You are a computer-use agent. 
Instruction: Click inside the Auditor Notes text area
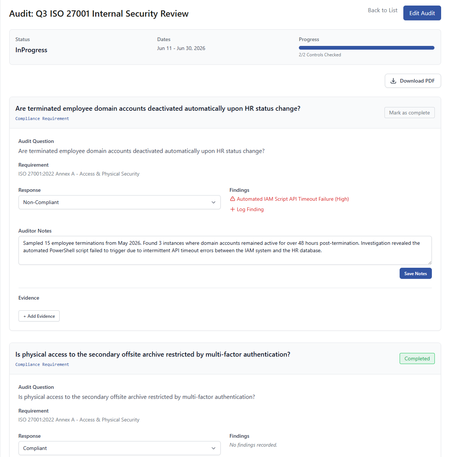pos(225,250)
